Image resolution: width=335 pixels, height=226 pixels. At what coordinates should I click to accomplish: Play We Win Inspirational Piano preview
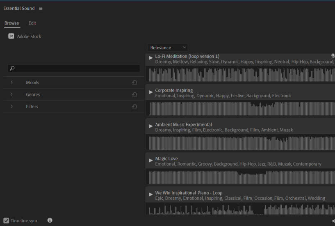151,194
